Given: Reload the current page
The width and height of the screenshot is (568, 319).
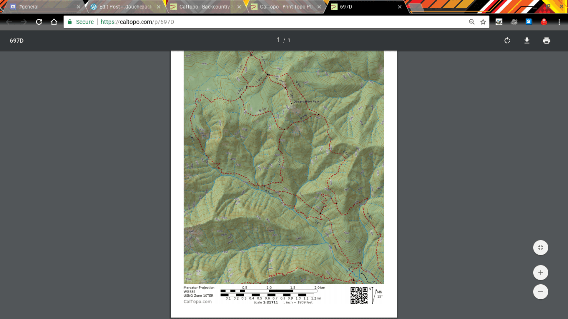Looking at the screenshot, I should coord(38,22).
